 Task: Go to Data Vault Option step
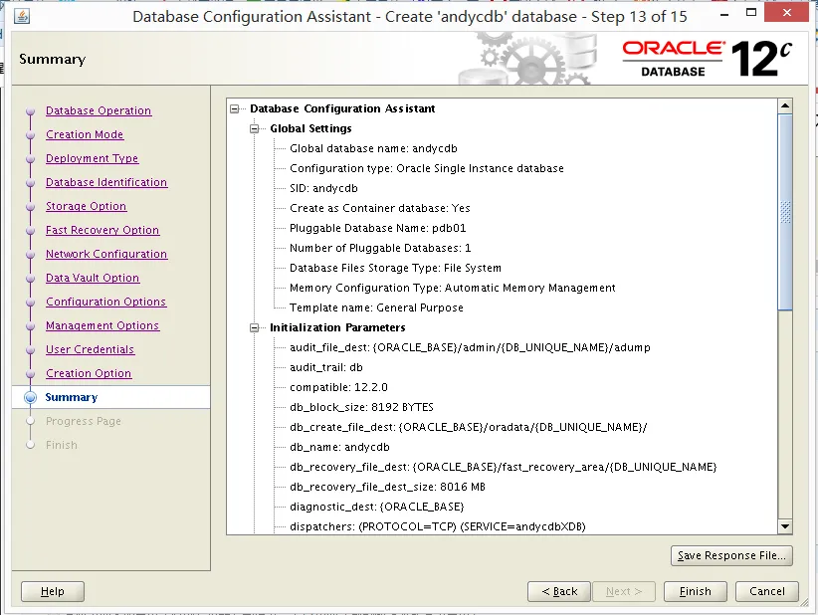(x=93, y=278)
